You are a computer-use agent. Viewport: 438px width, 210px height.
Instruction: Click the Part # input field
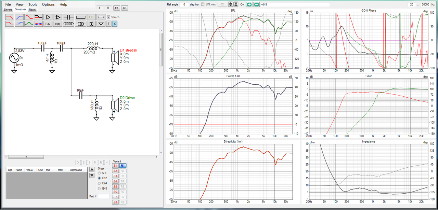[104, 196]
